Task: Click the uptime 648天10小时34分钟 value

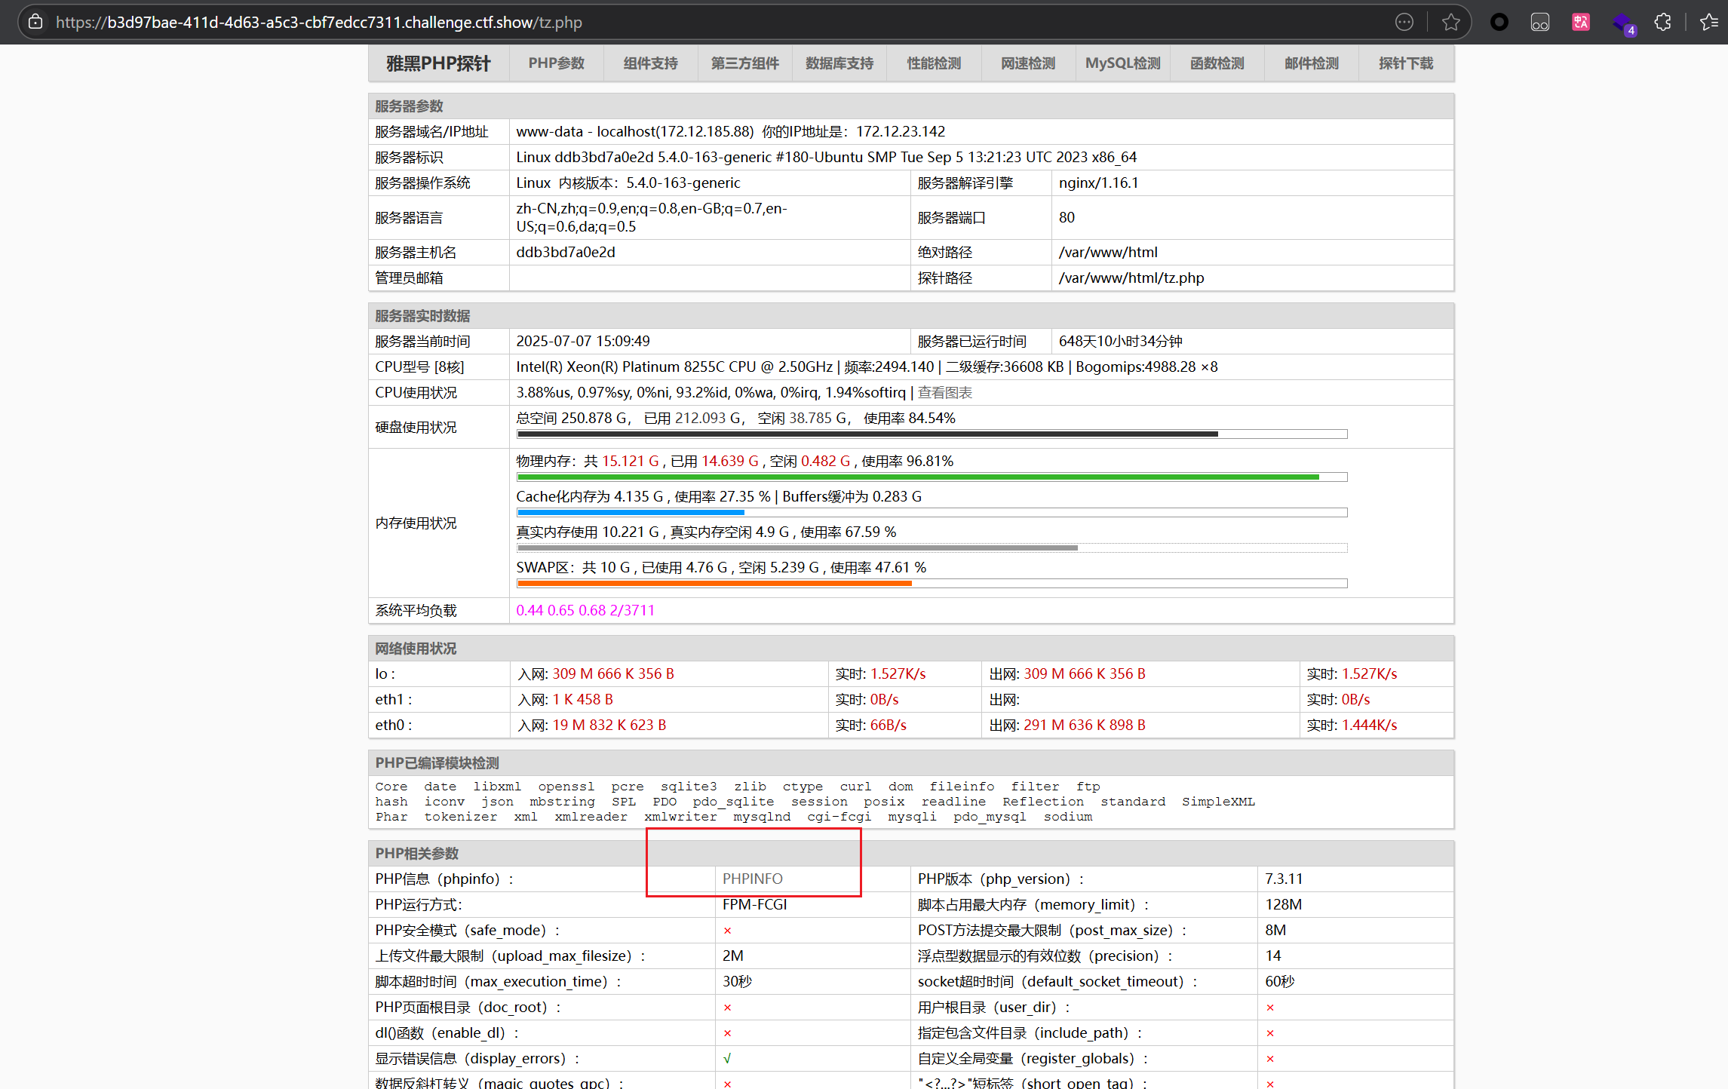Action: click(x=1120, y=341)
